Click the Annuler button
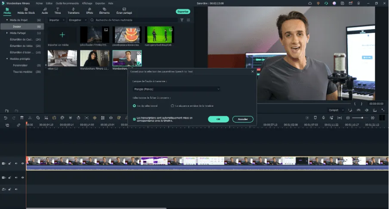389x209 pixels. tap(243, 119)
